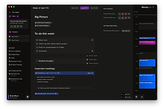Select Reset daily from menu
The height and width of the screenshot is (109, 164).
[x=92, y=60]
